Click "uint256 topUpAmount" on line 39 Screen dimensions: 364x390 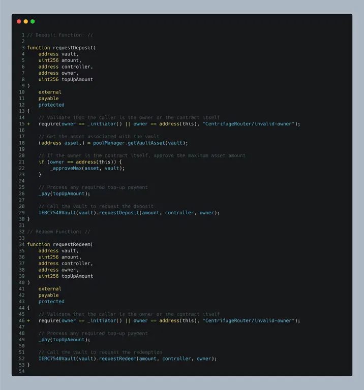click(x=66, y=276)
